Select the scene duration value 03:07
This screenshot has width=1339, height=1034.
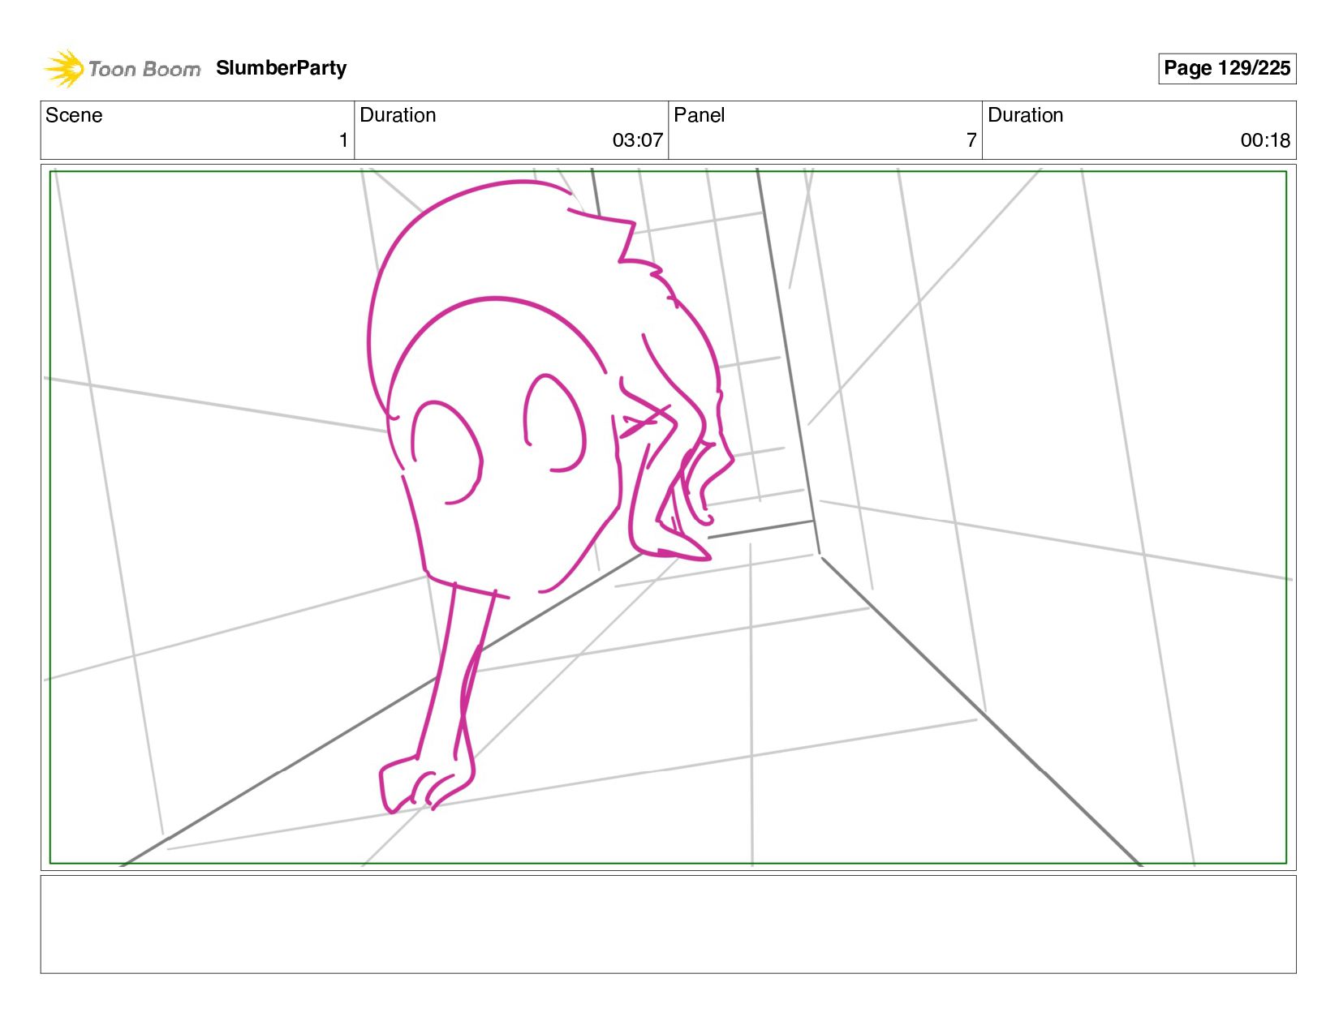click(638, 140)
